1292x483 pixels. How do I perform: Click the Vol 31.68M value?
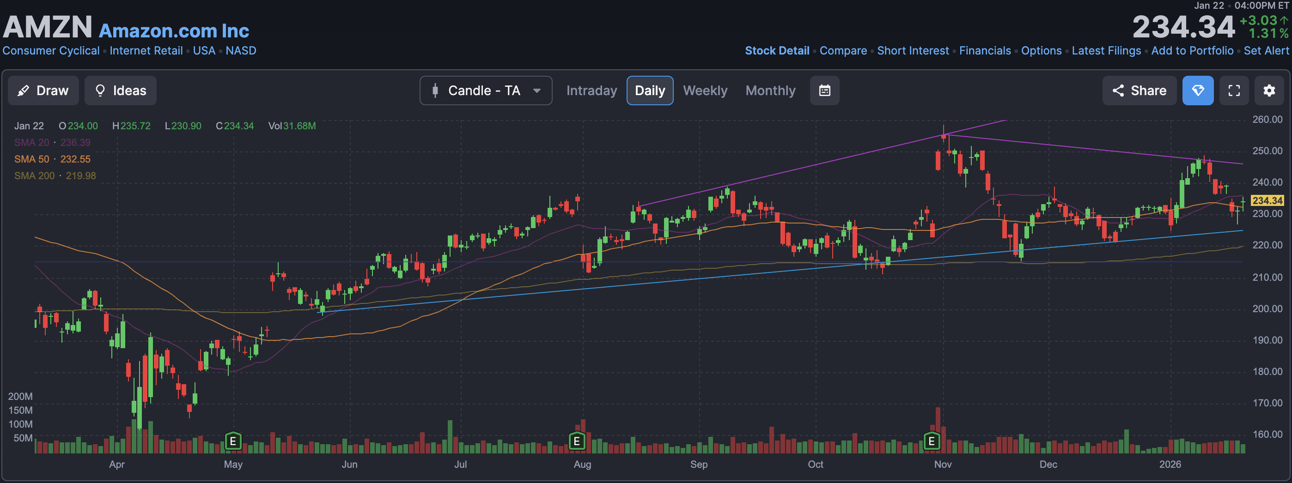pyautogui.click(x=292, y=126)
